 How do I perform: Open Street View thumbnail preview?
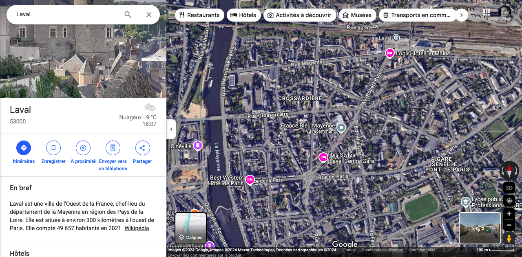click(x=480, y=228)
